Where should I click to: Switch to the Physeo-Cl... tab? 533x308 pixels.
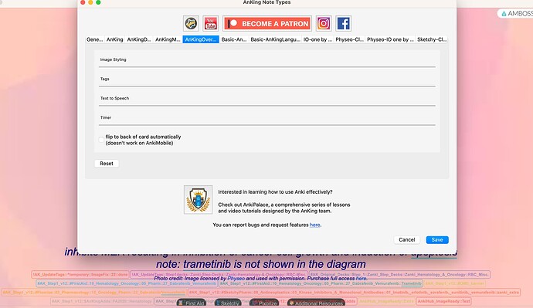349,39
